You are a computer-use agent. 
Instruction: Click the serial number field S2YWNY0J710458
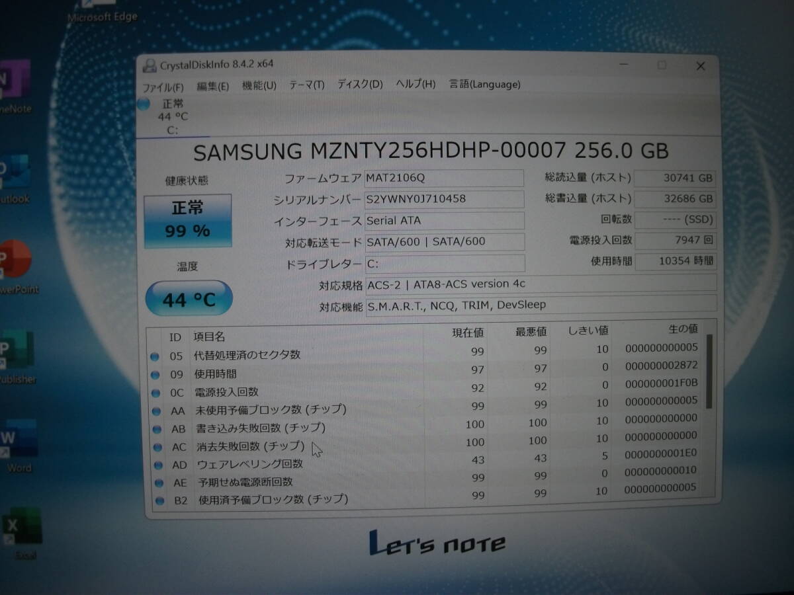(444, 199)
